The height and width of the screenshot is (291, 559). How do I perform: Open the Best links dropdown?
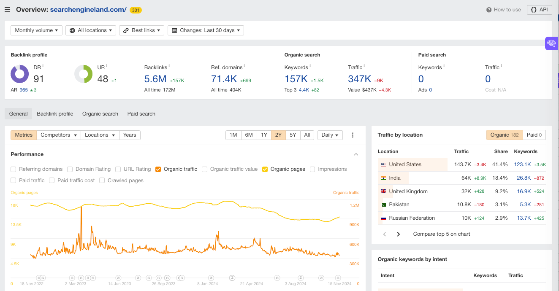coord(142,30)
